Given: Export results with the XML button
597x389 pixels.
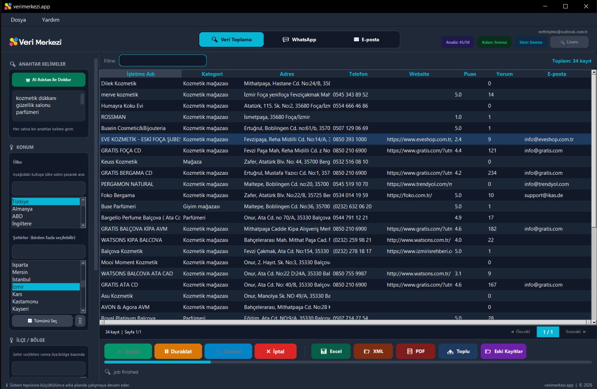Looking at the screenshot, I should (x=373, y=351).
